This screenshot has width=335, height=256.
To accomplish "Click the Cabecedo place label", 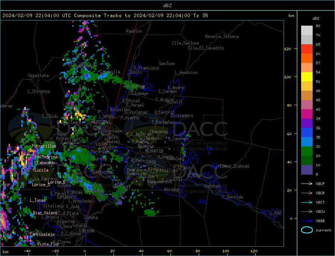I will click(x=46, y=163).
